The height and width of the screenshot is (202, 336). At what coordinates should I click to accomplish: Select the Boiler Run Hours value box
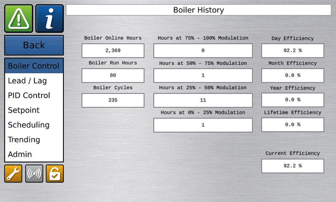pyautogui.click(x=113, y=75)
